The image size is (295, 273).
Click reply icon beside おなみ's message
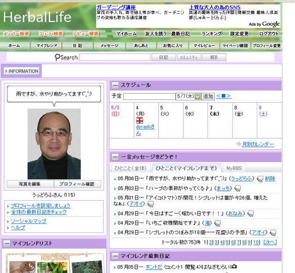[250, 214]
